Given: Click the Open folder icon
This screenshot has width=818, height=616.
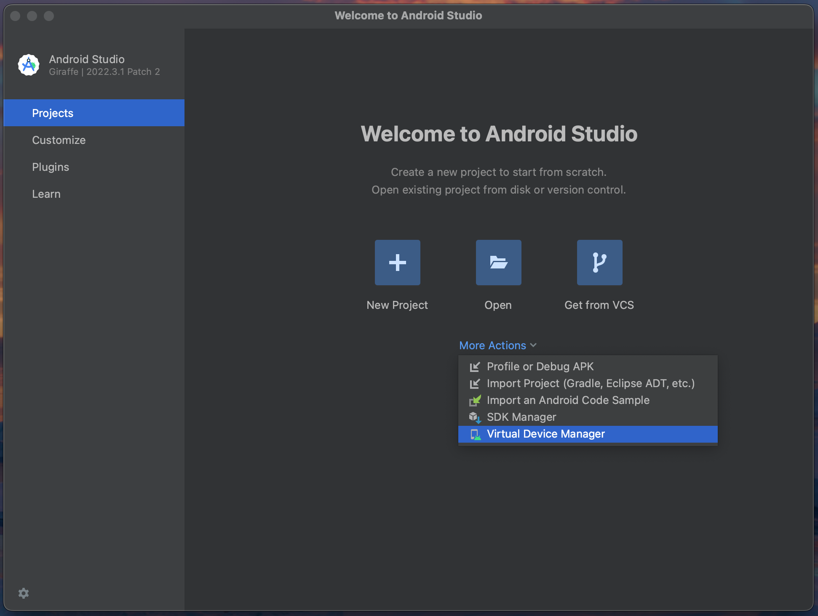Looking at the screenshot, I should 498,263.
